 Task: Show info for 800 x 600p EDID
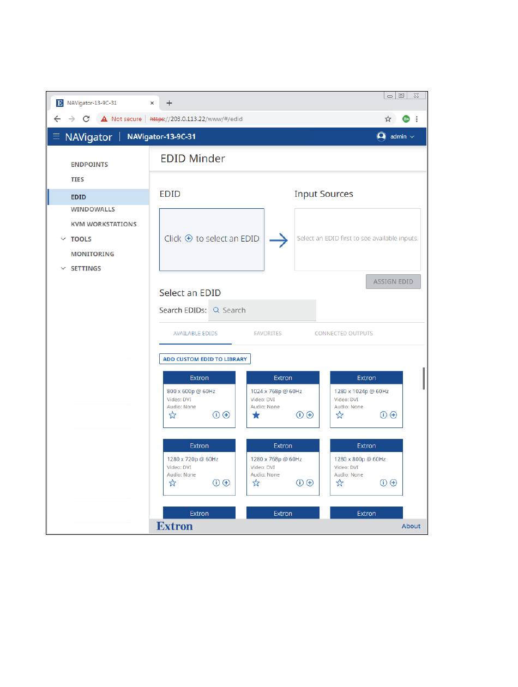tap(216, 415)
